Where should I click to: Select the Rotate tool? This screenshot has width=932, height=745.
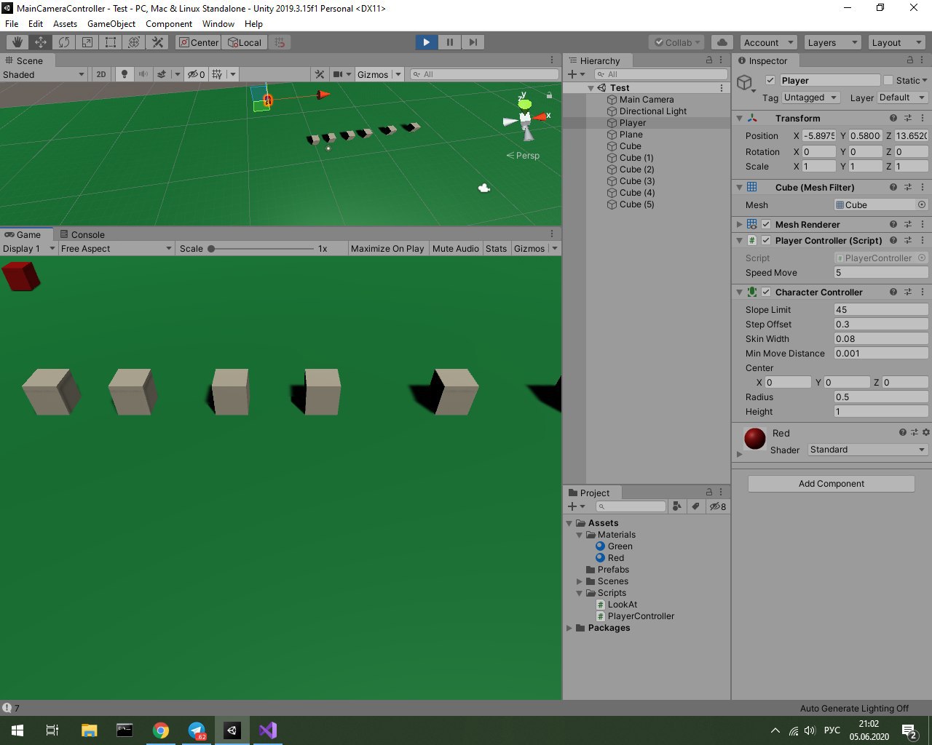(64, 42)
